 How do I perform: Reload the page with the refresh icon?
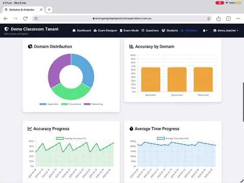pyautogui.click(x=25, y=18)
